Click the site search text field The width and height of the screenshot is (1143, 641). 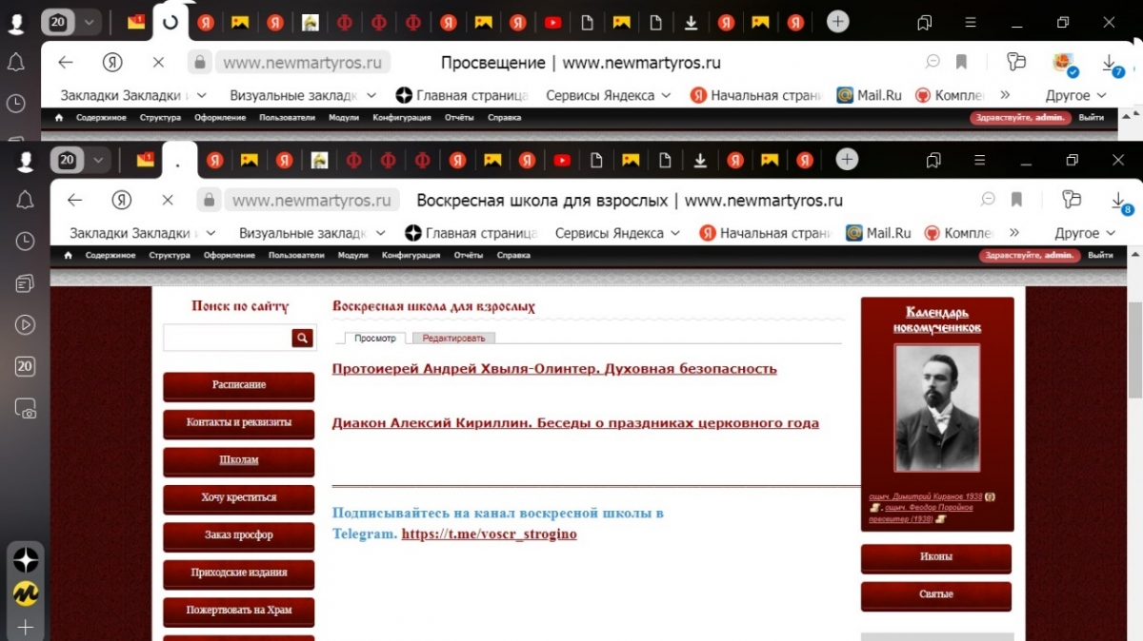coord(227,338)
